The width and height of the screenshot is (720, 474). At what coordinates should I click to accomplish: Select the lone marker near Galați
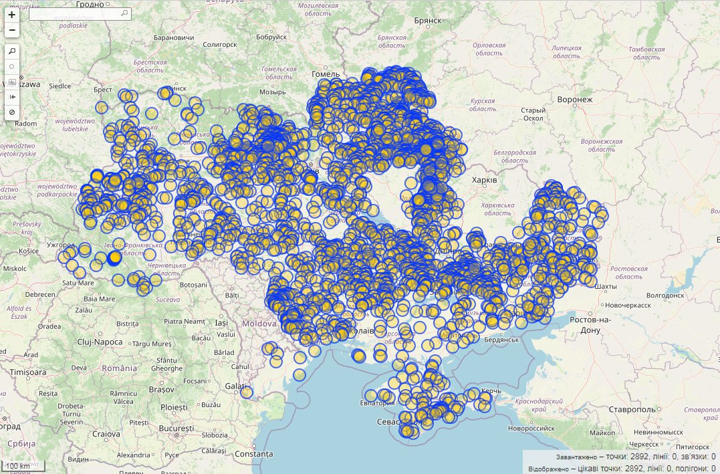pyautogui.click(x=247, y=392)
